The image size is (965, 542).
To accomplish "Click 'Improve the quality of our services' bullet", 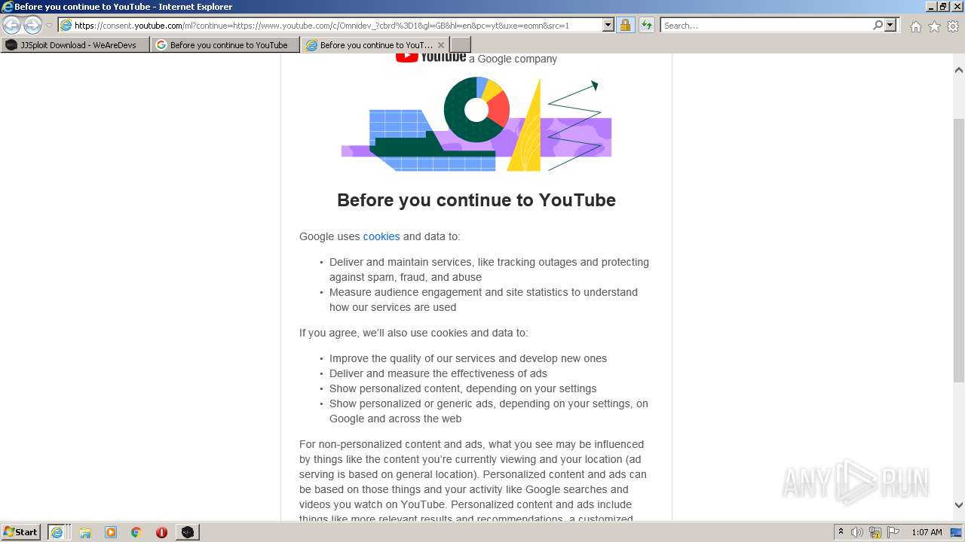I will coord(468,358).
